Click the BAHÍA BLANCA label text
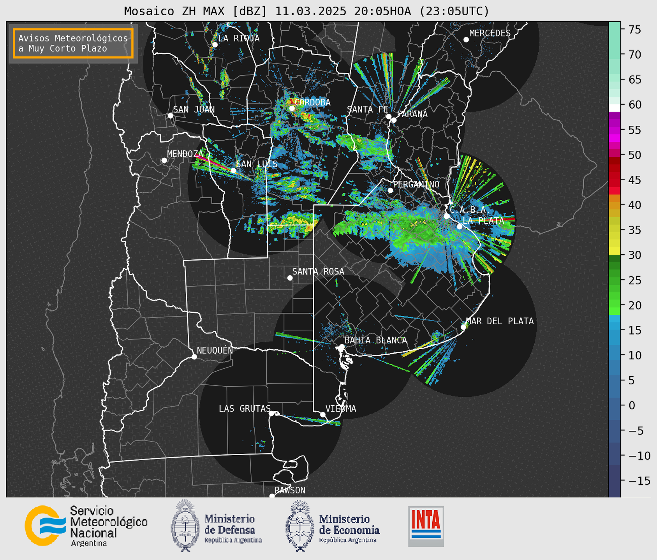The height and width of the screenshot is (560, 657). pyautogui.click(x=376, y=340)
